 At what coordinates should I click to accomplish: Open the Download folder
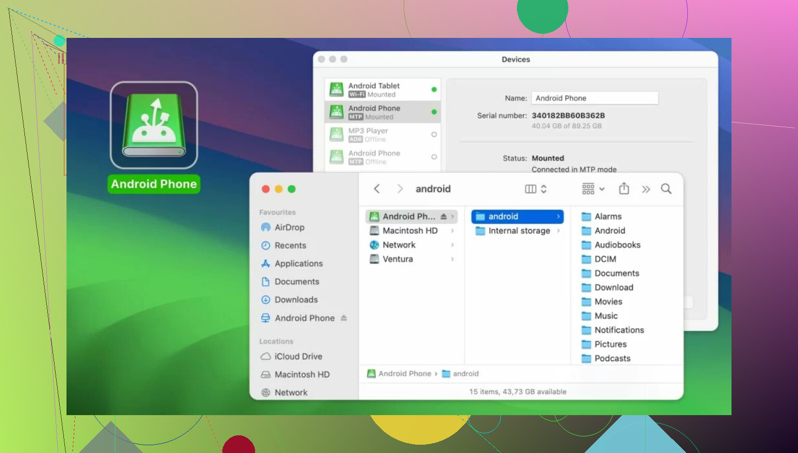point(607,287)
